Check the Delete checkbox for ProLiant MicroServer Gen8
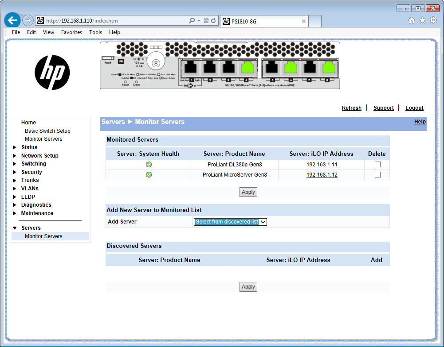 click(377, 174)
